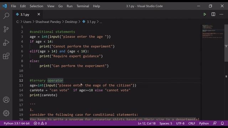Change indentation via Spaces: 5
Screen dimensions: 228x128
pyautogui.click(x=166, y=123)
